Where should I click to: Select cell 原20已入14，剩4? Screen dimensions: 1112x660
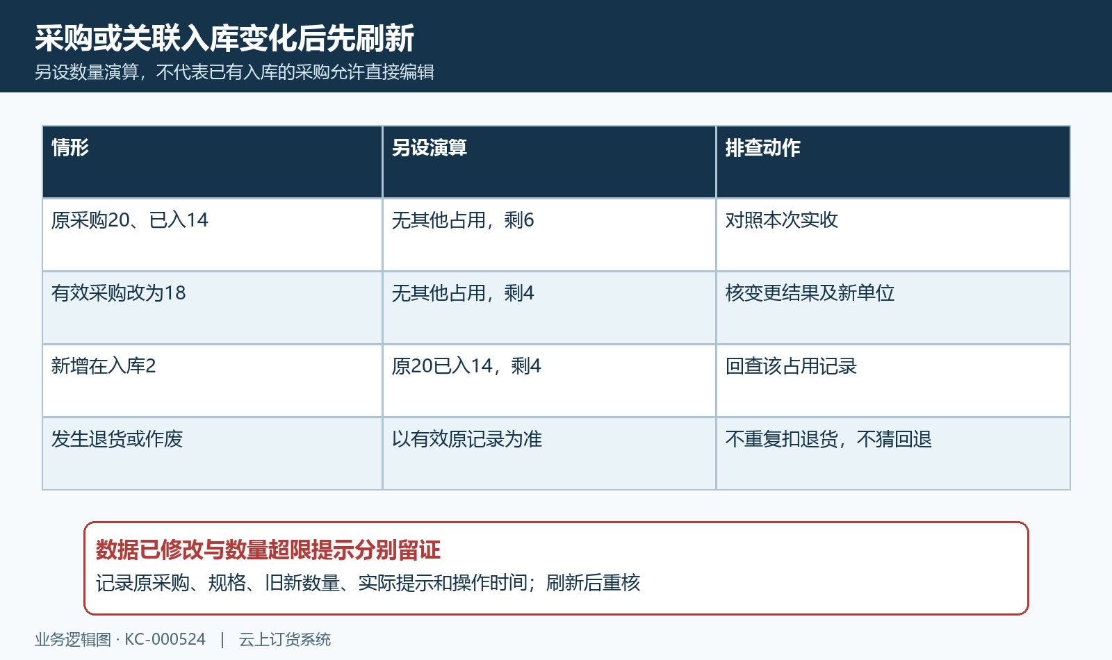(549, 381)
